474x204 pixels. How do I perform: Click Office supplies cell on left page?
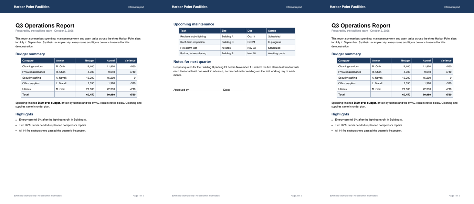[x=38, y=83]
